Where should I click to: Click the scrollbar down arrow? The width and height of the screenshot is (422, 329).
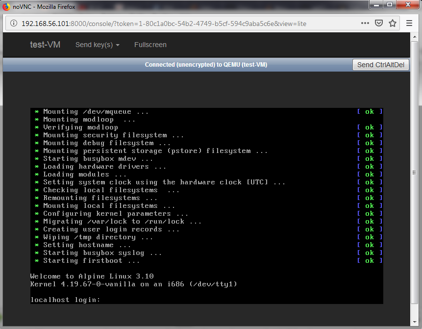pyautogui.click(x=415, y=325)
